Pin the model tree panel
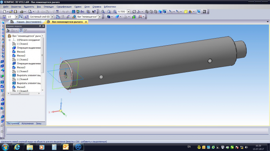This screenshot has height=151, width=270. 40,26
